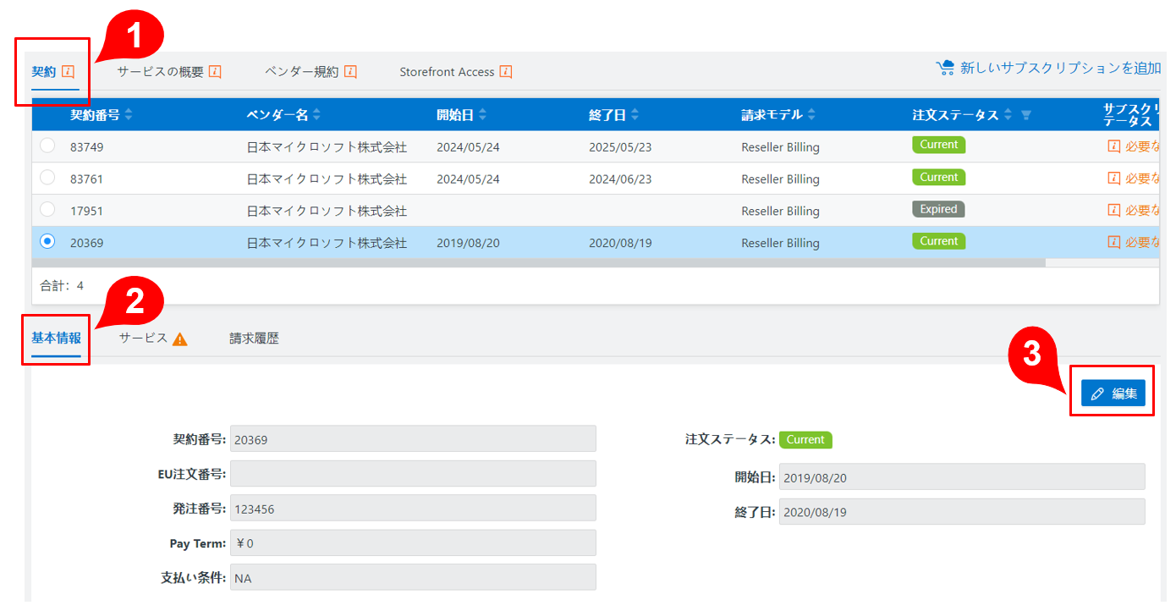Sort table by 契約番号 column arrows
The image size is (1176, 611).
click(x=129, y=115)
